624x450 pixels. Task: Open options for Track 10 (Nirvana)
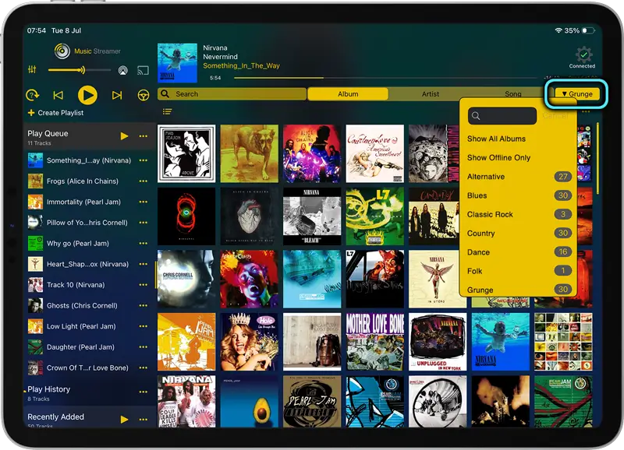144,285
